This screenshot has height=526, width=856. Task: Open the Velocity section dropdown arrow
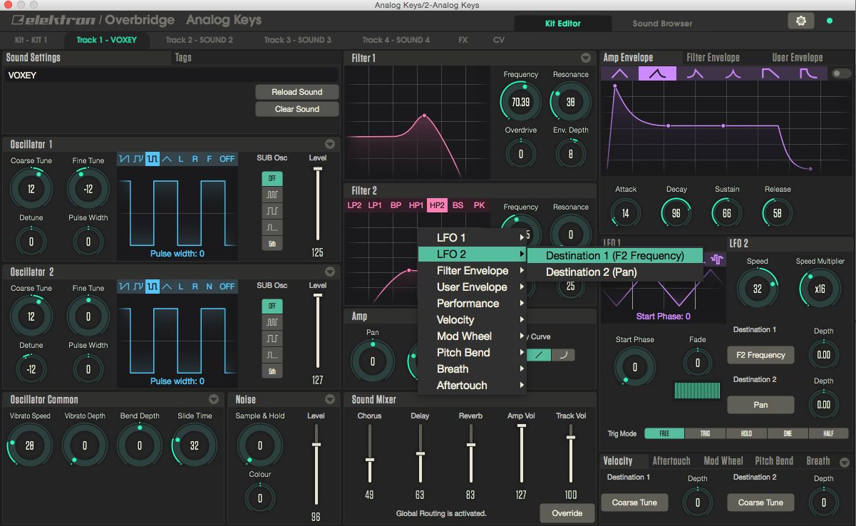pyautogui.click(x=845, y=462)
